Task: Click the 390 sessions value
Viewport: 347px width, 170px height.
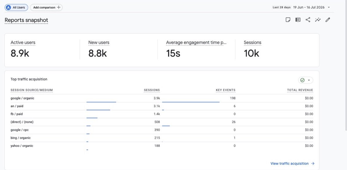Action: [x=157, y=130]
